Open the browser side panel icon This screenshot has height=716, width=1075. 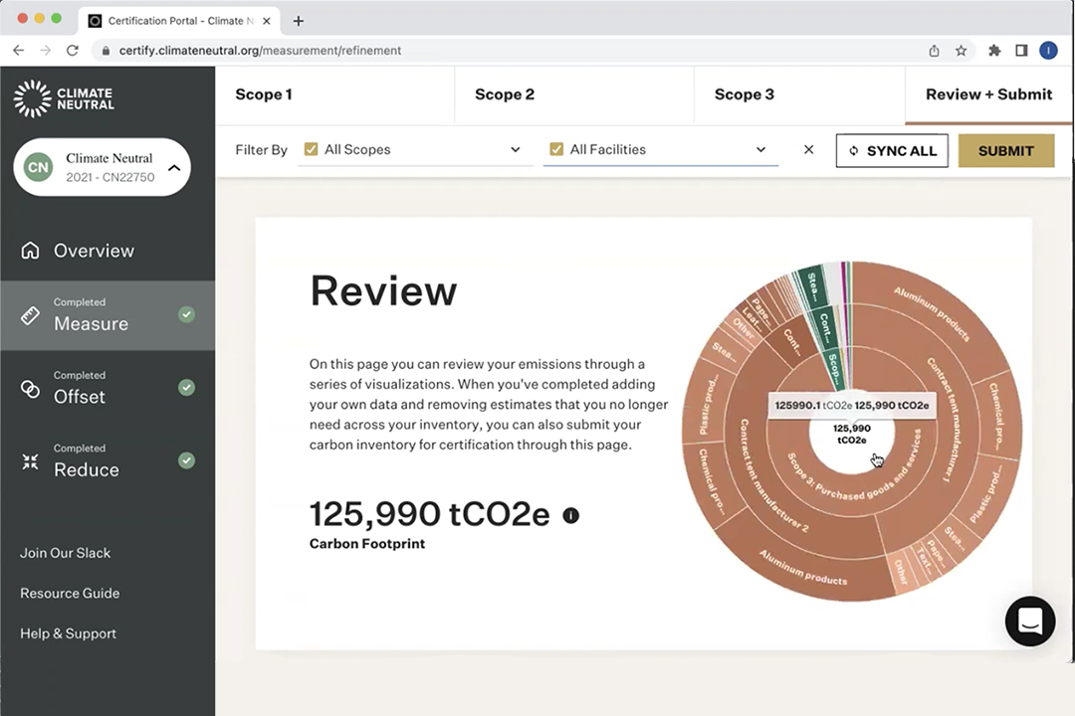1021,50
